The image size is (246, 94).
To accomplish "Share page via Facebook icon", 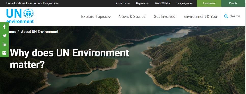I will [x=4, y=27].
